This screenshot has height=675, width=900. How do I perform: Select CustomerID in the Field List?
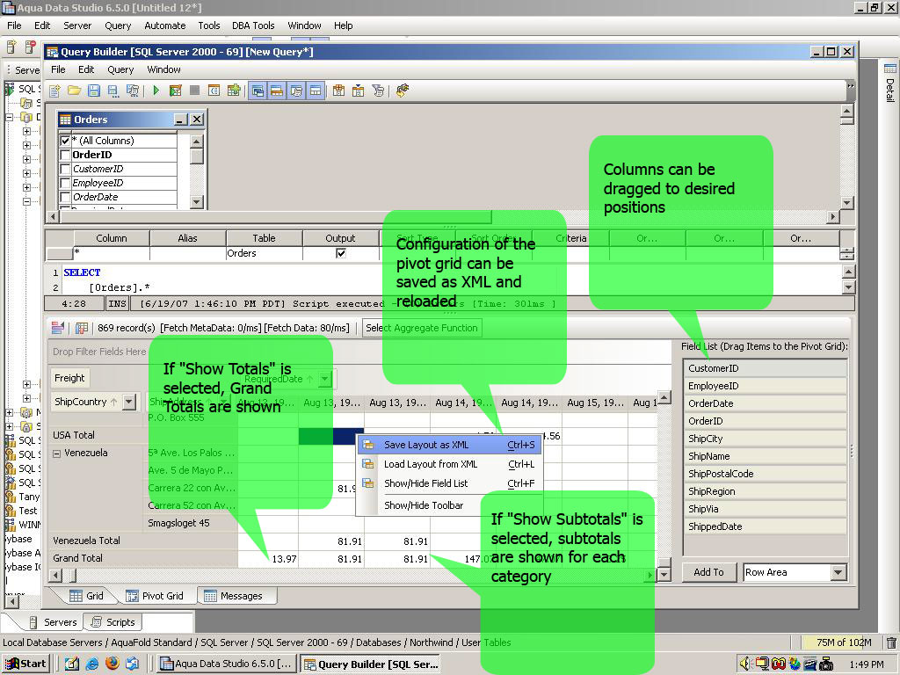(766, 368)
